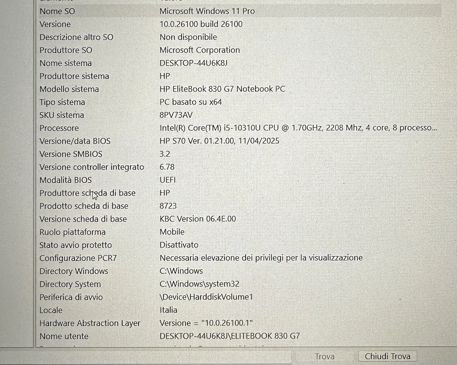This screenshot has height=365, width=457.
Task: Select the Produttore sistema label
Action: [x=74, y=76]
